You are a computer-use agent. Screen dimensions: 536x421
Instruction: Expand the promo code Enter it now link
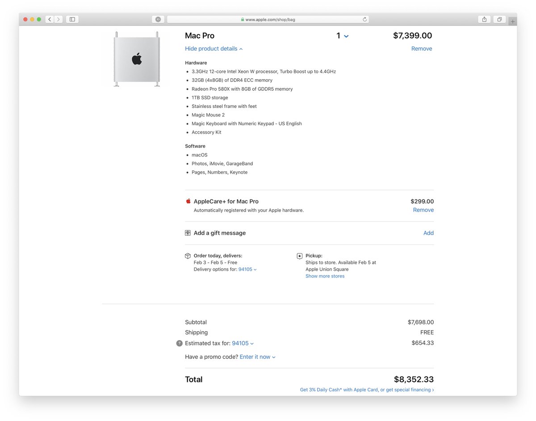point(257,357)
